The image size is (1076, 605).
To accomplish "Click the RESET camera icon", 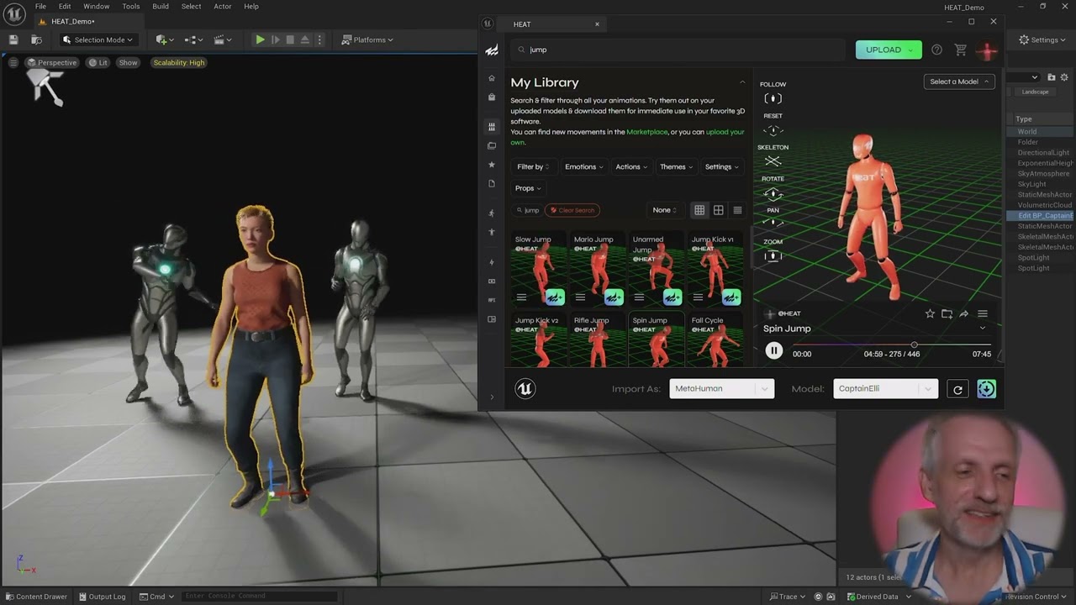I will 773,130.
